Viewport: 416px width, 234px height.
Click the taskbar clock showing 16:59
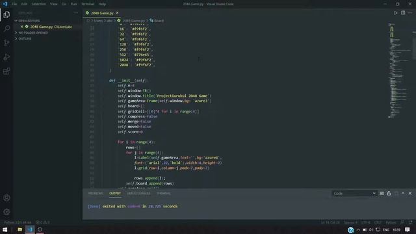pyautogui.click(x=396, y=229)
